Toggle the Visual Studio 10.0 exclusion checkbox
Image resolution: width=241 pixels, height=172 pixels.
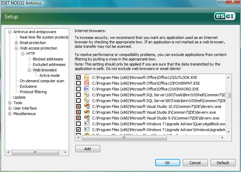(78, 106)
